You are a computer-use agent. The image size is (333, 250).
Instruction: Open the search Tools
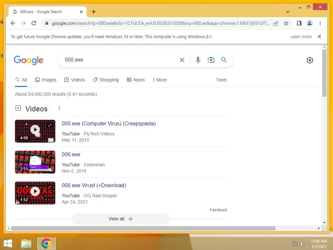[221, 80]
